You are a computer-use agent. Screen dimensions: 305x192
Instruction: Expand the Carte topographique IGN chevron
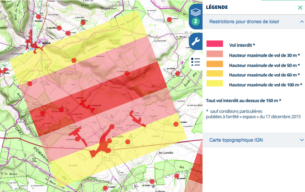point(302,140)
